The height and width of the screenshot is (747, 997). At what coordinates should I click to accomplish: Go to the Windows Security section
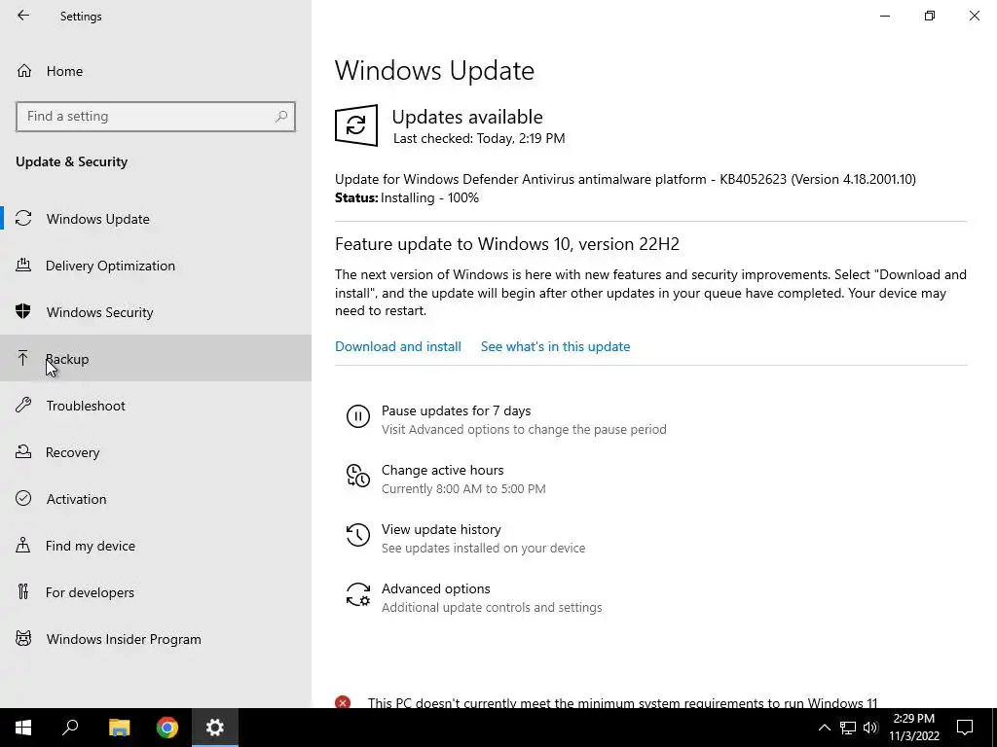[x=156, y=312]
